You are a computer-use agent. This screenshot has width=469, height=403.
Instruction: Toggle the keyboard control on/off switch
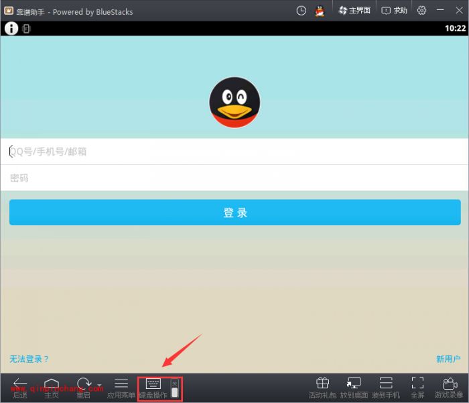point(175,389)
